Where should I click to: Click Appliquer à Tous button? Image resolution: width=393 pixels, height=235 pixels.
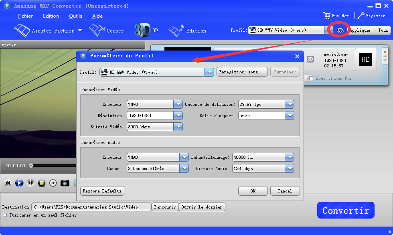tap(369, 30)
